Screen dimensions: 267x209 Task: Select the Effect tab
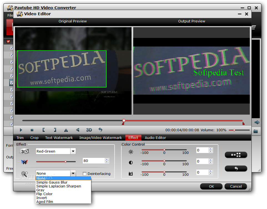coord(133,138)
